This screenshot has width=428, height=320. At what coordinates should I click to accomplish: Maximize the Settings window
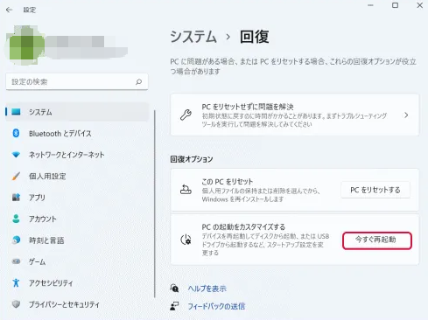(x=395, y=5)
